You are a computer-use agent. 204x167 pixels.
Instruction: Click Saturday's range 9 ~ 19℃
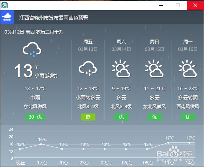tap(121, 89)
